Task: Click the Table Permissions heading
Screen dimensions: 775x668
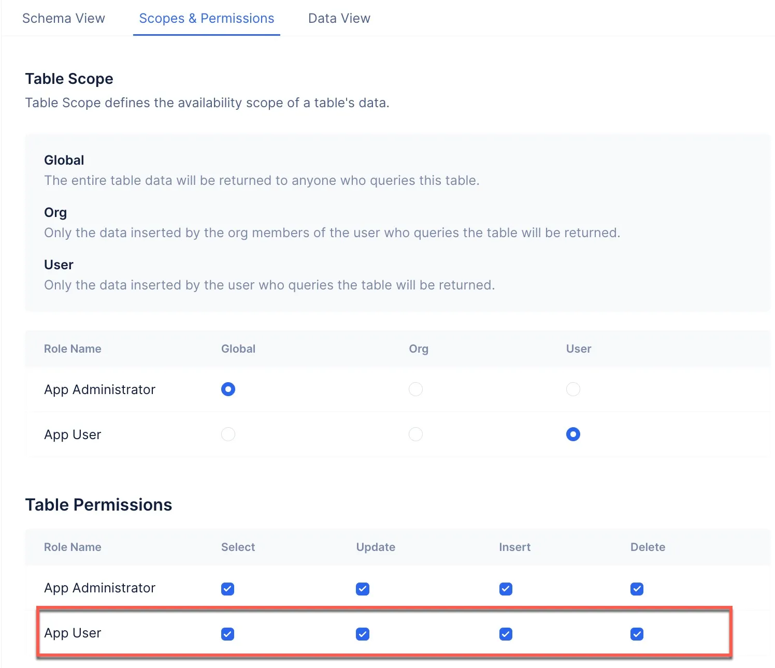Action: click(98, 505)
